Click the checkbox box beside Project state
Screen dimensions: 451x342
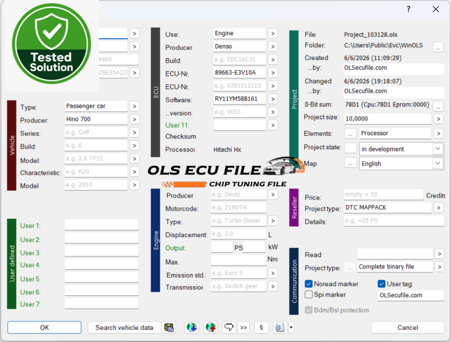pyautogui.click(x=350, y=149)
